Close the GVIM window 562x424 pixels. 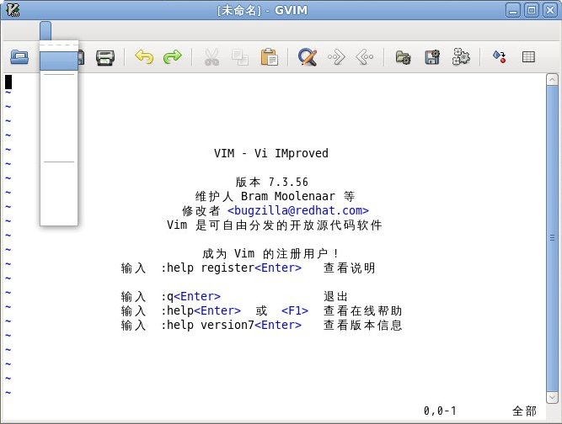[x=550, y=10]
